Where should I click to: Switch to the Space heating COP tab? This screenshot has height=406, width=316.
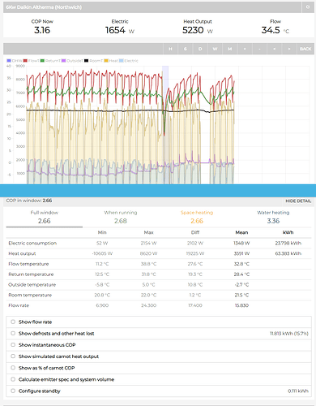(x=197, y=217)
